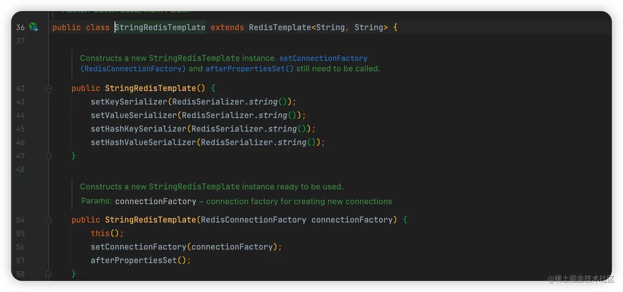Click the 'Constructs a new StringRedisTemplate instance ready' doc

[x=211, y=187]
